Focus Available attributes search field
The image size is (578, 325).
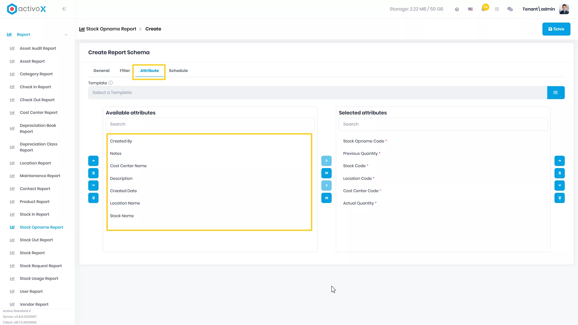click(210, 124)
